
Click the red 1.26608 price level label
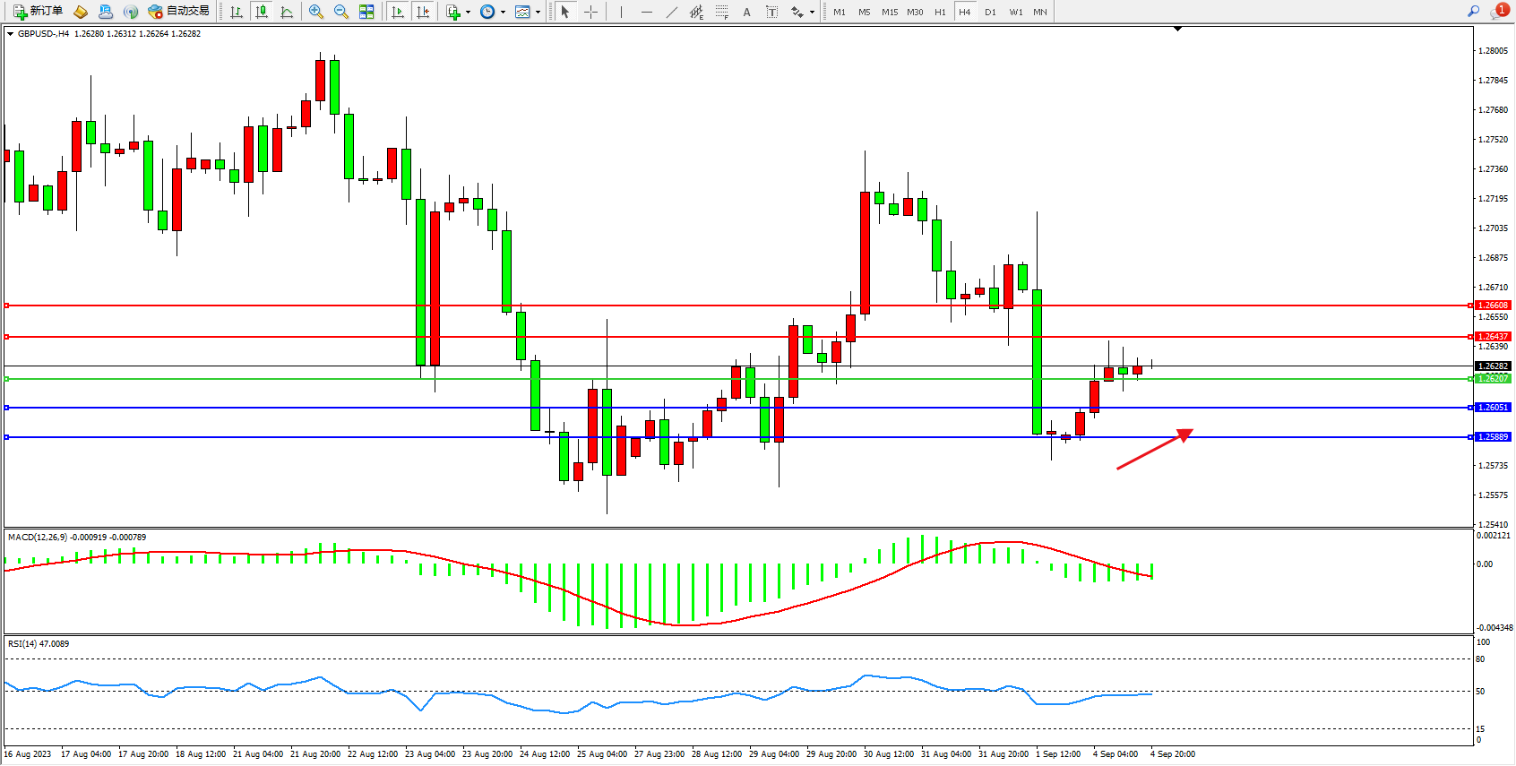(1493, 306)
